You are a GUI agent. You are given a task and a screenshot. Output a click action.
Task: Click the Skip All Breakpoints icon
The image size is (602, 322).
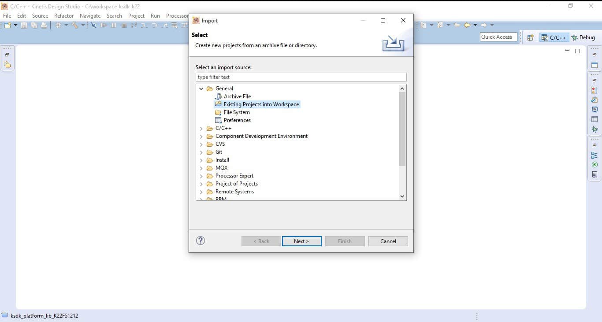(93, 26)
